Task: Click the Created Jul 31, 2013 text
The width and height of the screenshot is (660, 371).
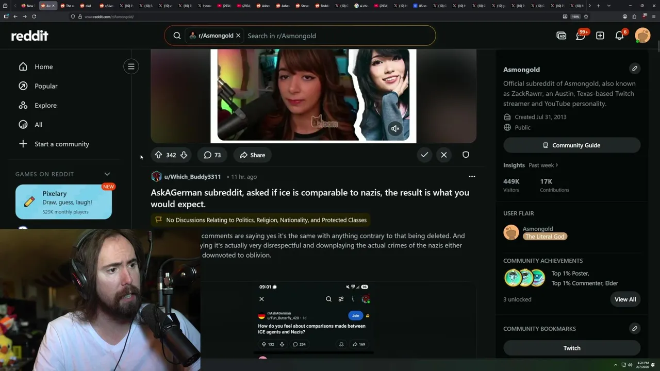Action: point(540,117)
